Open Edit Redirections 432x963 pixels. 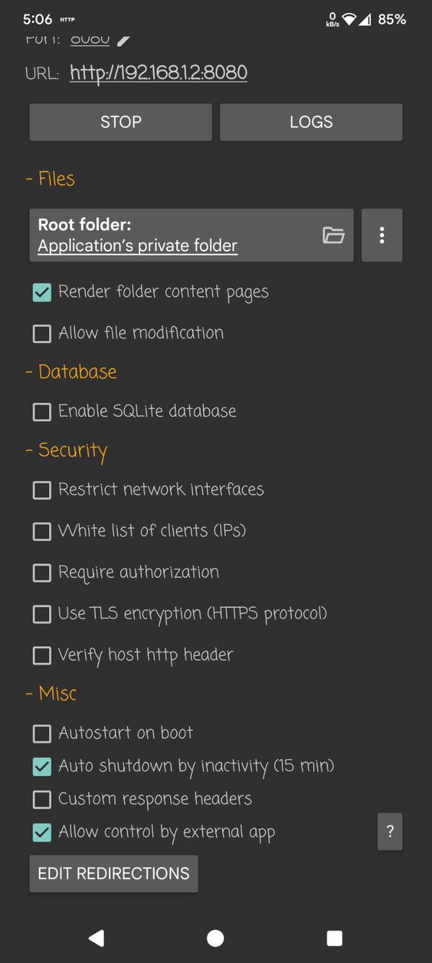coord(113,873)
